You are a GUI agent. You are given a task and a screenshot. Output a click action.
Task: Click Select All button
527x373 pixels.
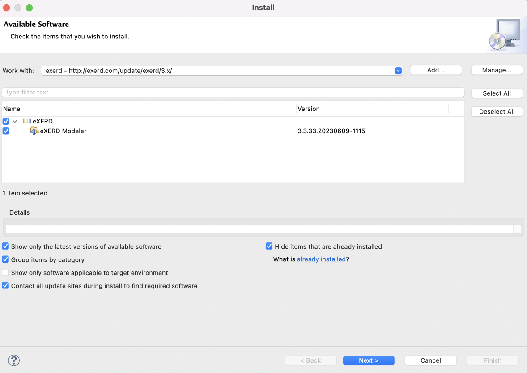click(497, 93)
